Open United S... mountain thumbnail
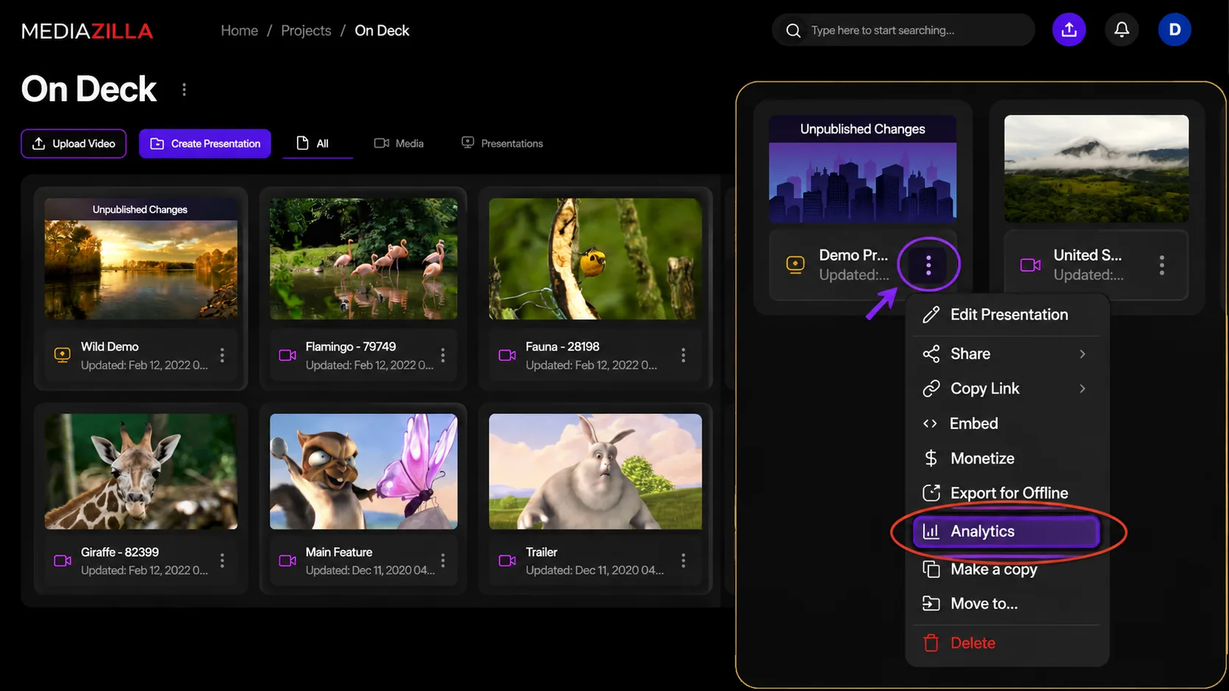 pos(1097,169)
